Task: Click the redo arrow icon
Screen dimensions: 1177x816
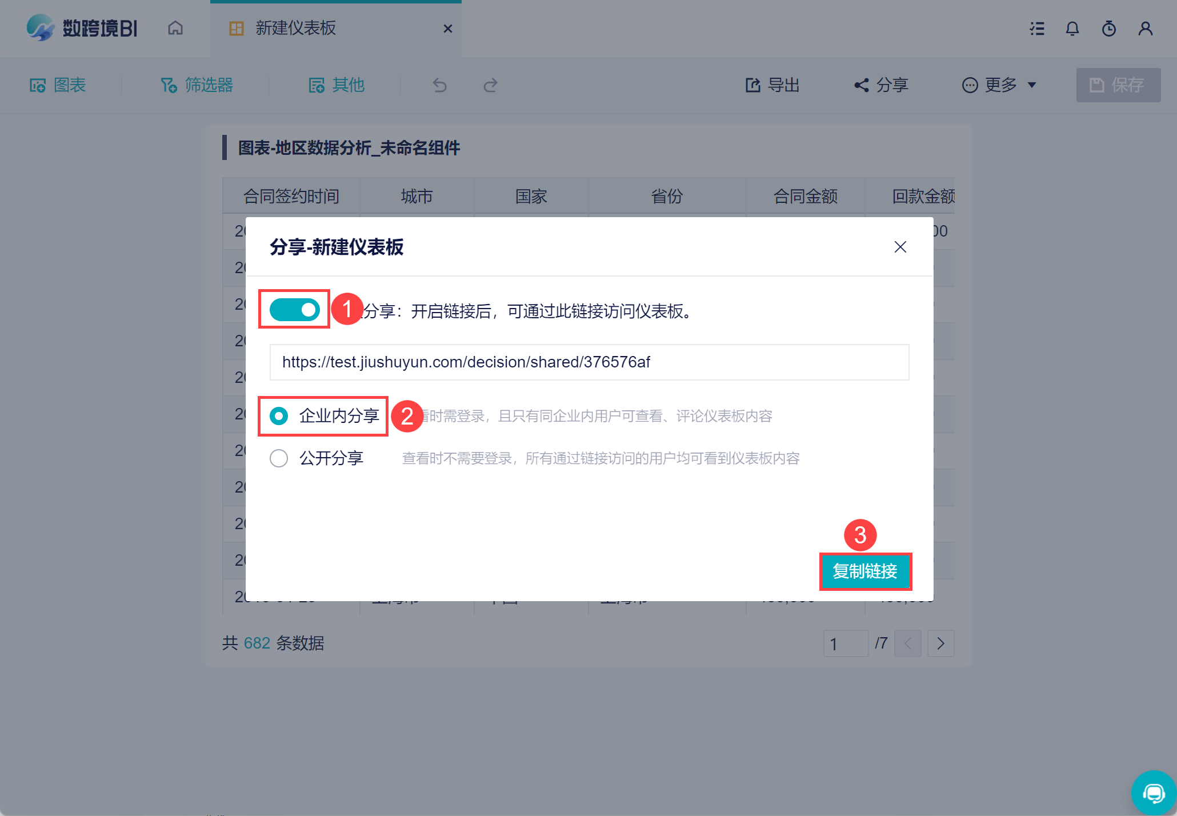Action: (490, 86)
